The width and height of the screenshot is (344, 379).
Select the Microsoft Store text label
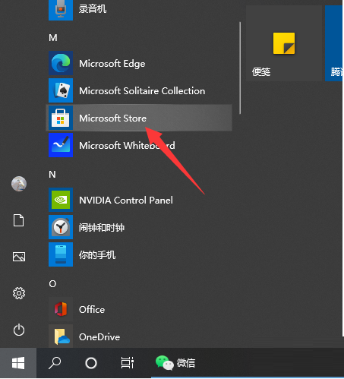coord(112,118)
